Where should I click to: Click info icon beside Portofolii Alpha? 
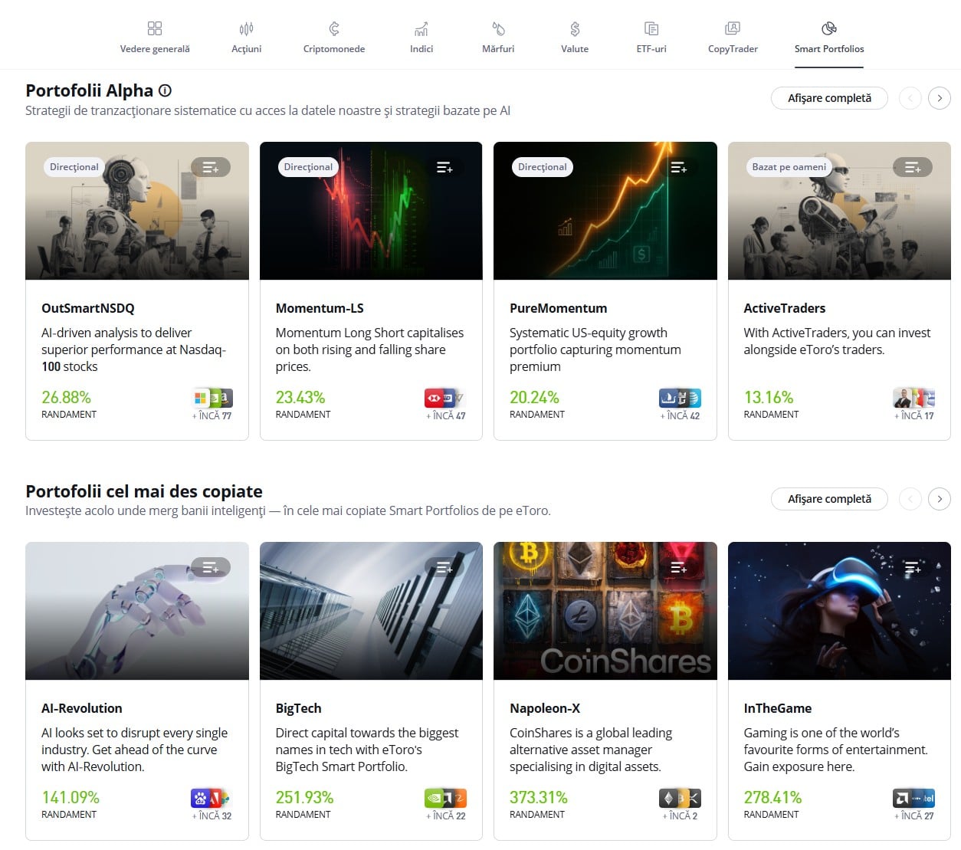pos(165,90)
